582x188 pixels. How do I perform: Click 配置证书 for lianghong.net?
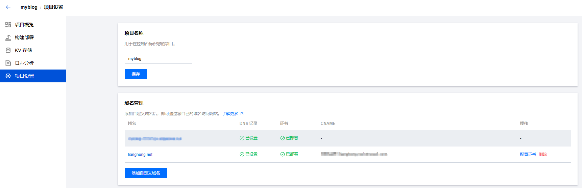[528, 155]
